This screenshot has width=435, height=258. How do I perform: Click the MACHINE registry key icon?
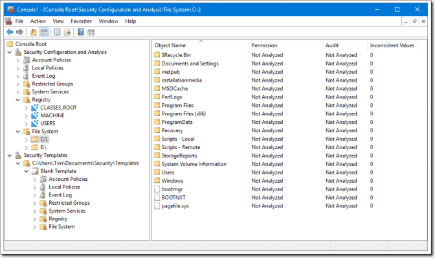coord(35,115)
